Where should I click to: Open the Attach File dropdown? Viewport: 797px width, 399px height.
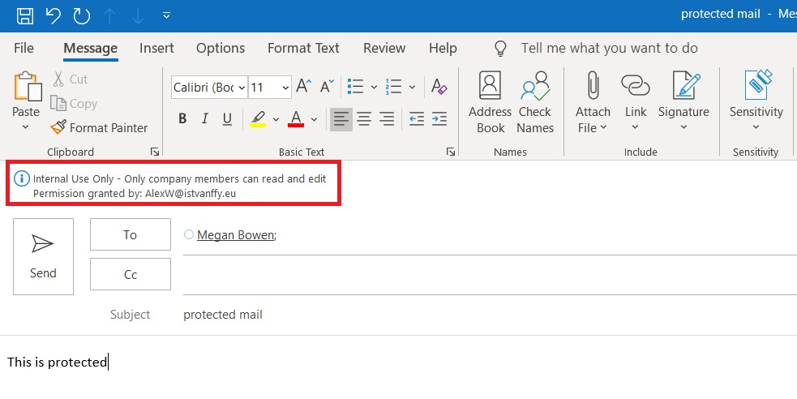coord(593,102)
